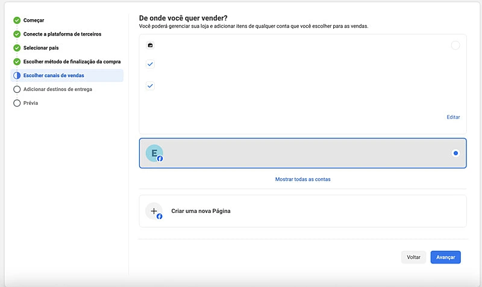The width and height of the screenshot is (482, 287).
Task: Toggle the first blue checkbox in the account card
Action: (x=151, y=64)
